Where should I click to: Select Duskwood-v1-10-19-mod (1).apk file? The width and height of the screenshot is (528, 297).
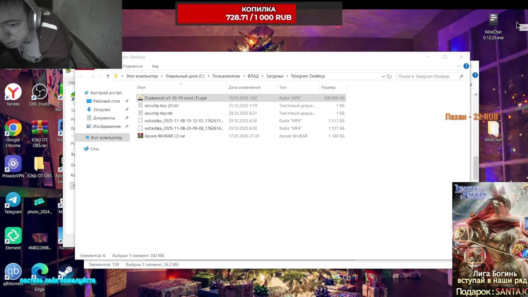(x=241, y=98)
